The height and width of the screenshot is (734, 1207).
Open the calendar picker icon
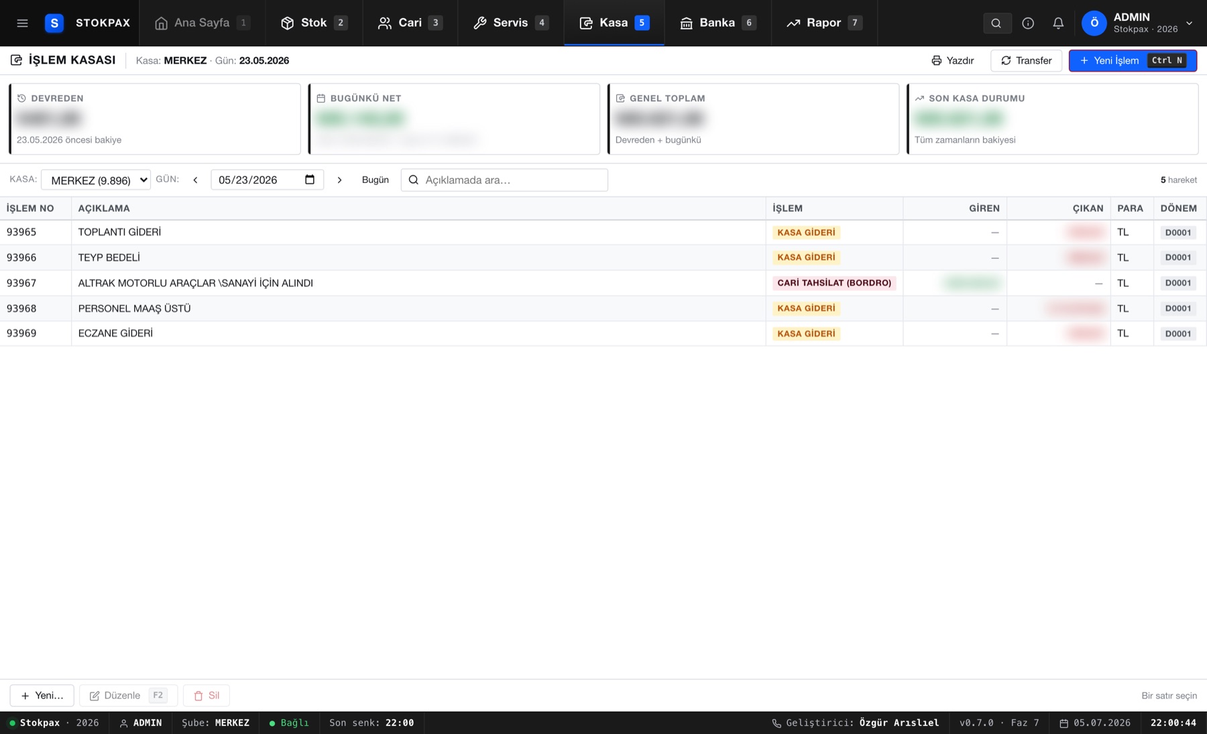[x=310, y=180]
